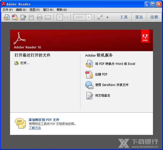Open the 文件(F) menu
Screen dimensions: 163x150
point(8,10)
